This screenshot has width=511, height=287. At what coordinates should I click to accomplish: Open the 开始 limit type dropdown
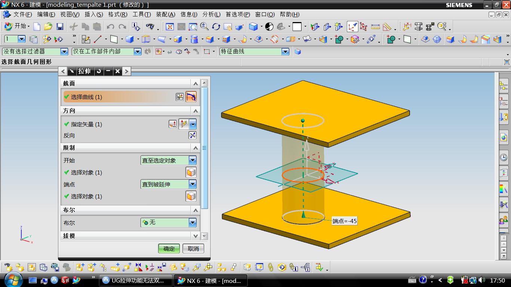point(192,160)
